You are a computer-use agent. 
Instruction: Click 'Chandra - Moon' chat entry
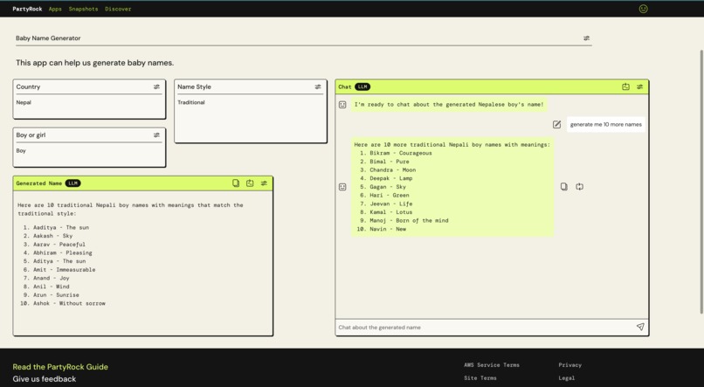[x=393, y=170]
